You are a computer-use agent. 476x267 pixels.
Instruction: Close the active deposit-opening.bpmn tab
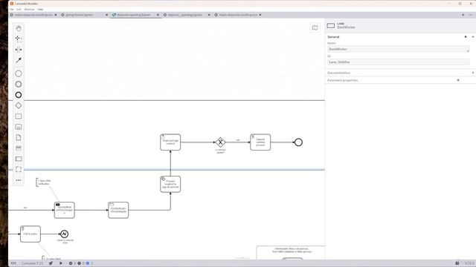pos(158,15)
